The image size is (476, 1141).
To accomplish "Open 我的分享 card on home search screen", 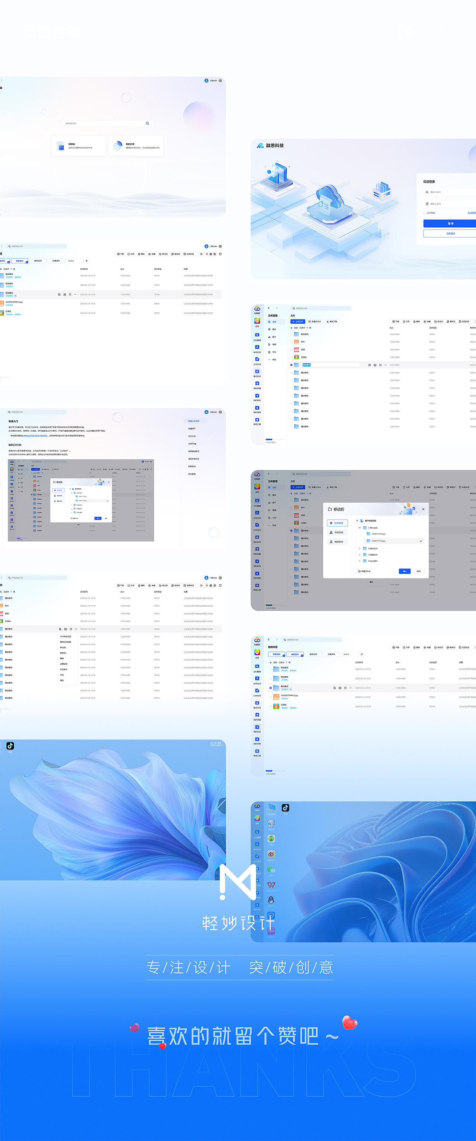I will coord(136,146).
